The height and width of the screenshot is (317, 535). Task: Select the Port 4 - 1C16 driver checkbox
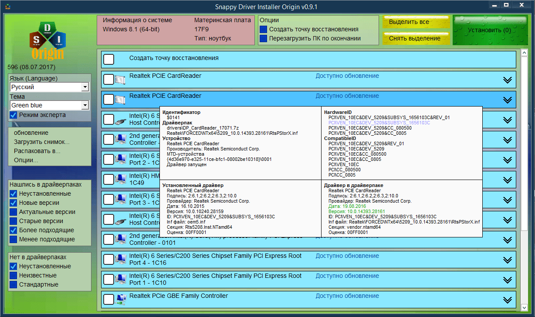click(109, 260)
